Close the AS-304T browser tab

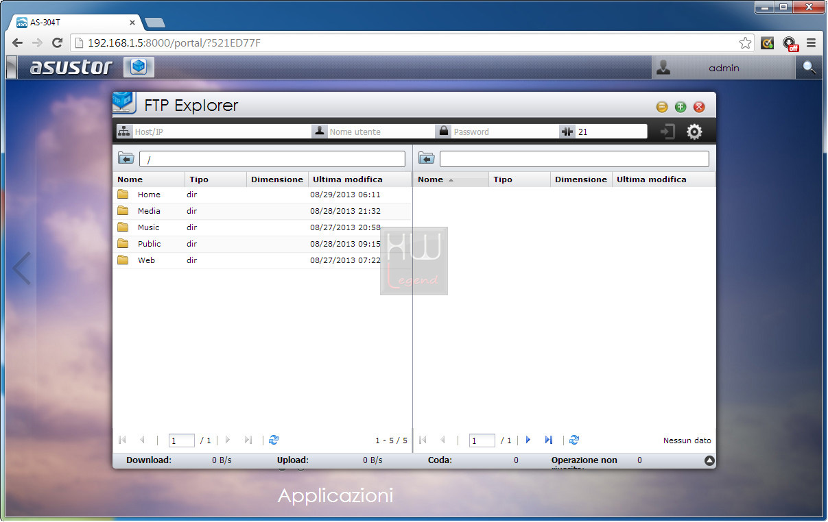132,23
